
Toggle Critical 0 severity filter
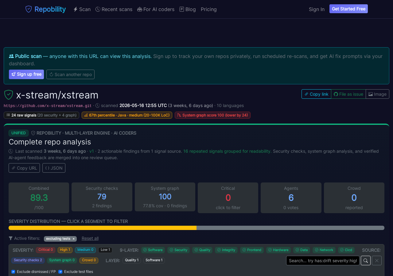pos(45,250)
